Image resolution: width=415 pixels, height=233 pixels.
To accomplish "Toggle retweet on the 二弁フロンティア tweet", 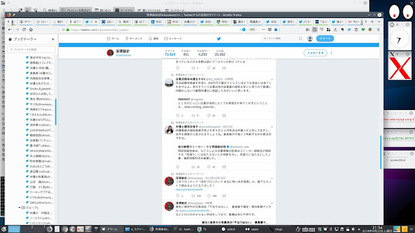I will pyautogui.click(x=193, y=195).
